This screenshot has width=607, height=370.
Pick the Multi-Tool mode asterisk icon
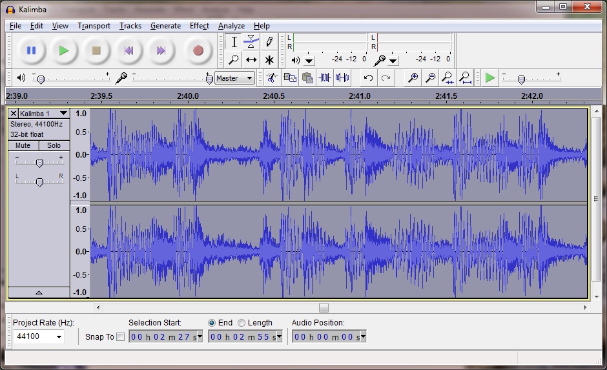(x=269, y=59)
